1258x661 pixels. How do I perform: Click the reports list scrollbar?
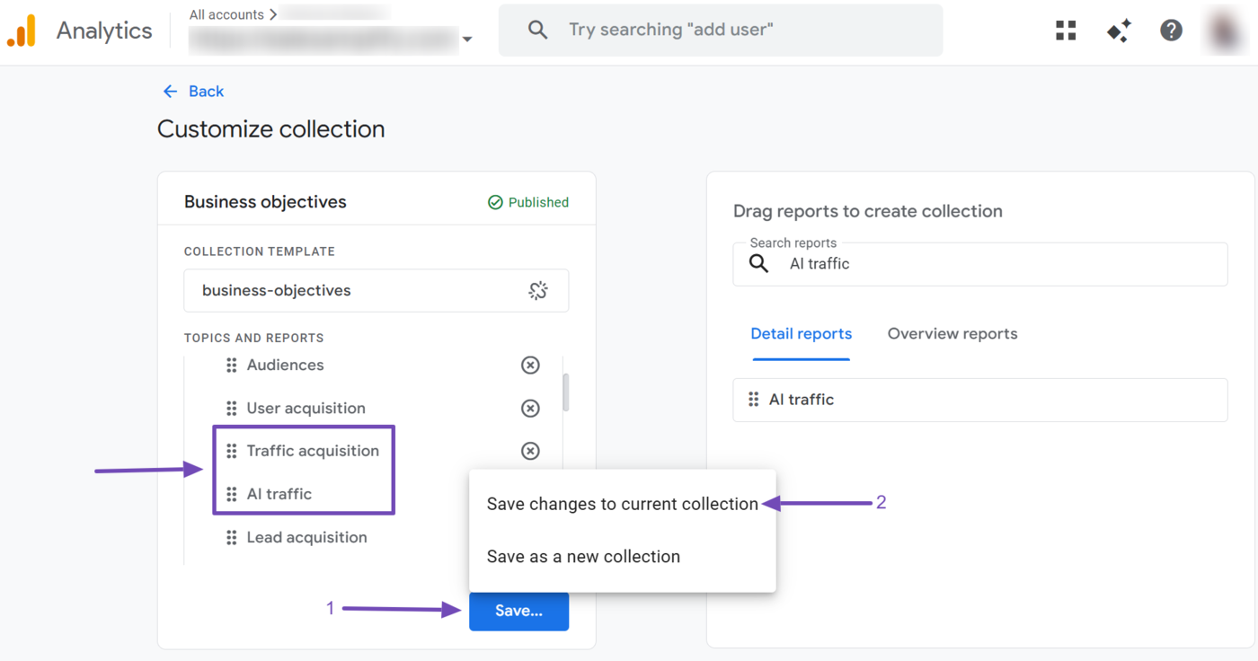[565, 392]
